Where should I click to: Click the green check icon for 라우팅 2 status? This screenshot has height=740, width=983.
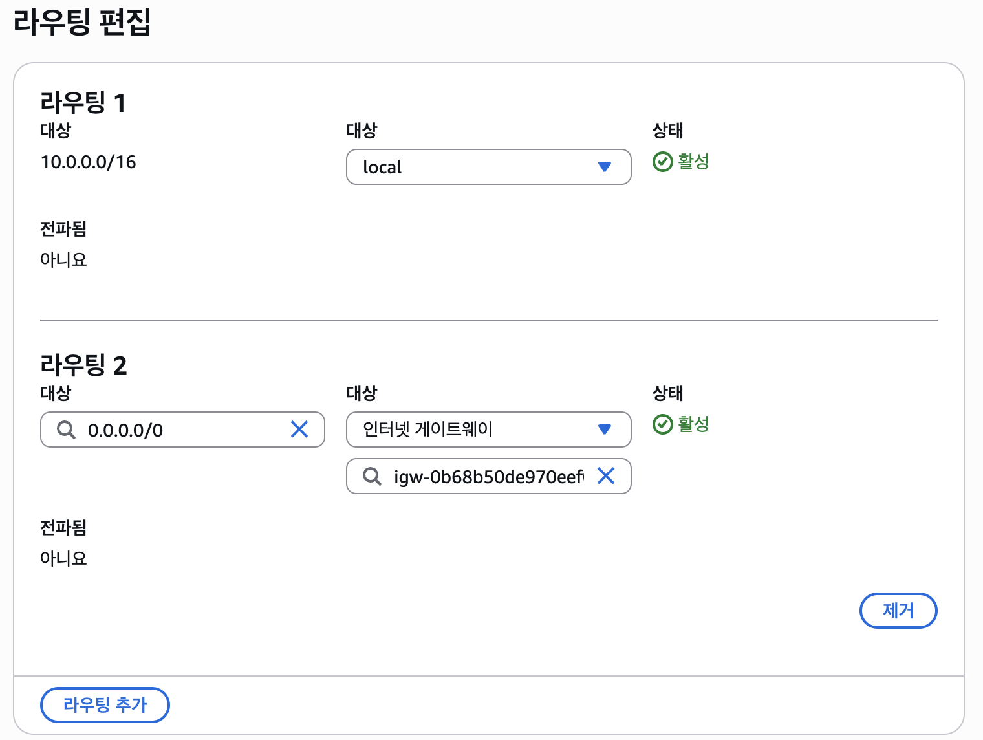[x=663, y=424]
